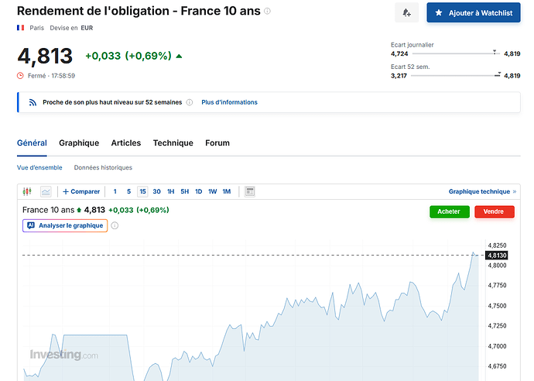The image size is (534, 381).
Task: Select 1M chart interval
Action: (227, 191)
